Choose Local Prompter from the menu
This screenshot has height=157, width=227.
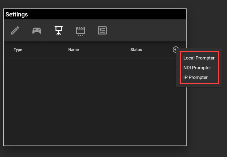(199, 58)
